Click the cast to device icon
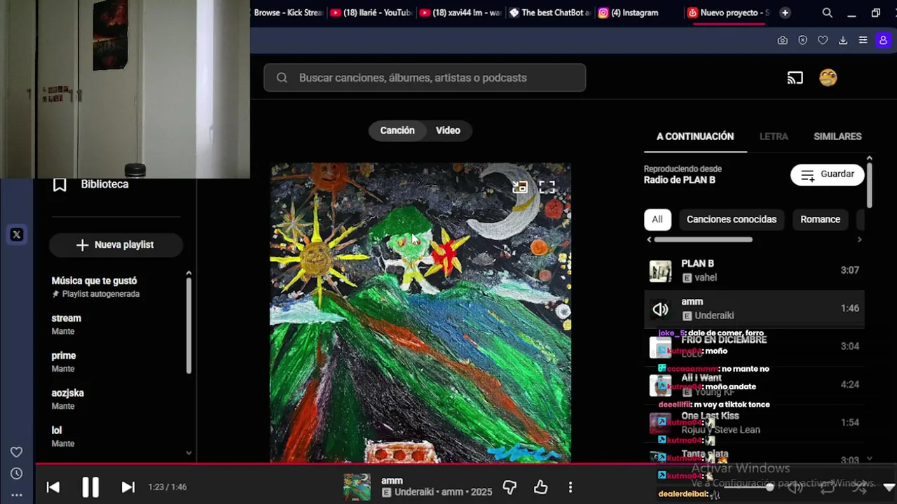The width and height of the screenshot is (897, 504). pyautogui.click(x=795, y=78)
